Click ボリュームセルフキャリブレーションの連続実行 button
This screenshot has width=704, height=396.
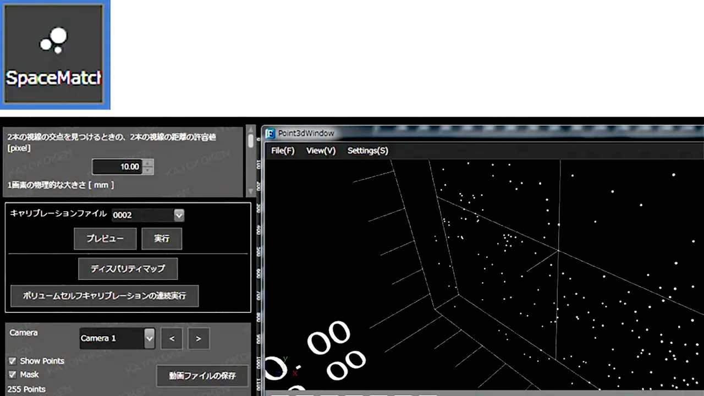point(105,296)
